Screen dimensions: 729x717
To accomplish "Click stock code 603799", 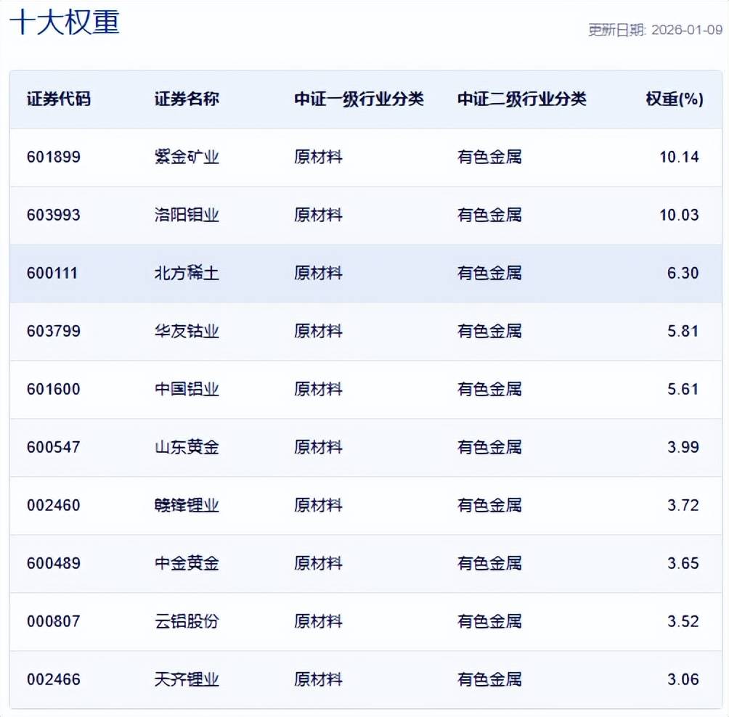I will [54, 331].
